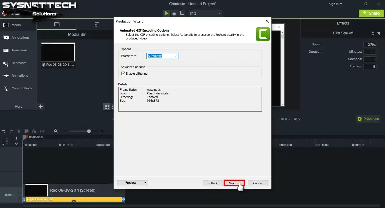Add a new track with plus icon
Image resolution: width=385 pixels, height=208 pixels.
point(16,138)
